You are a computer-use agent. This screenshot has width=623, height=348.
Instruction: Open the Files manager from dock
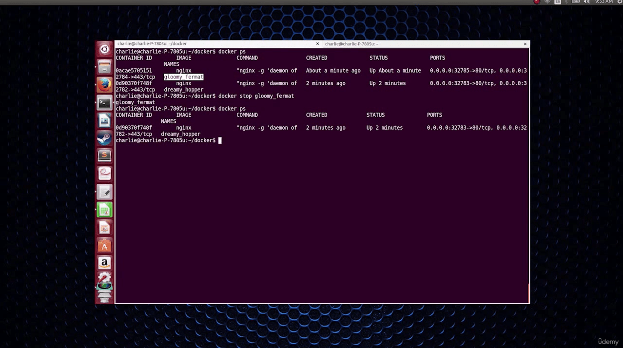click(x=104, y=67)
